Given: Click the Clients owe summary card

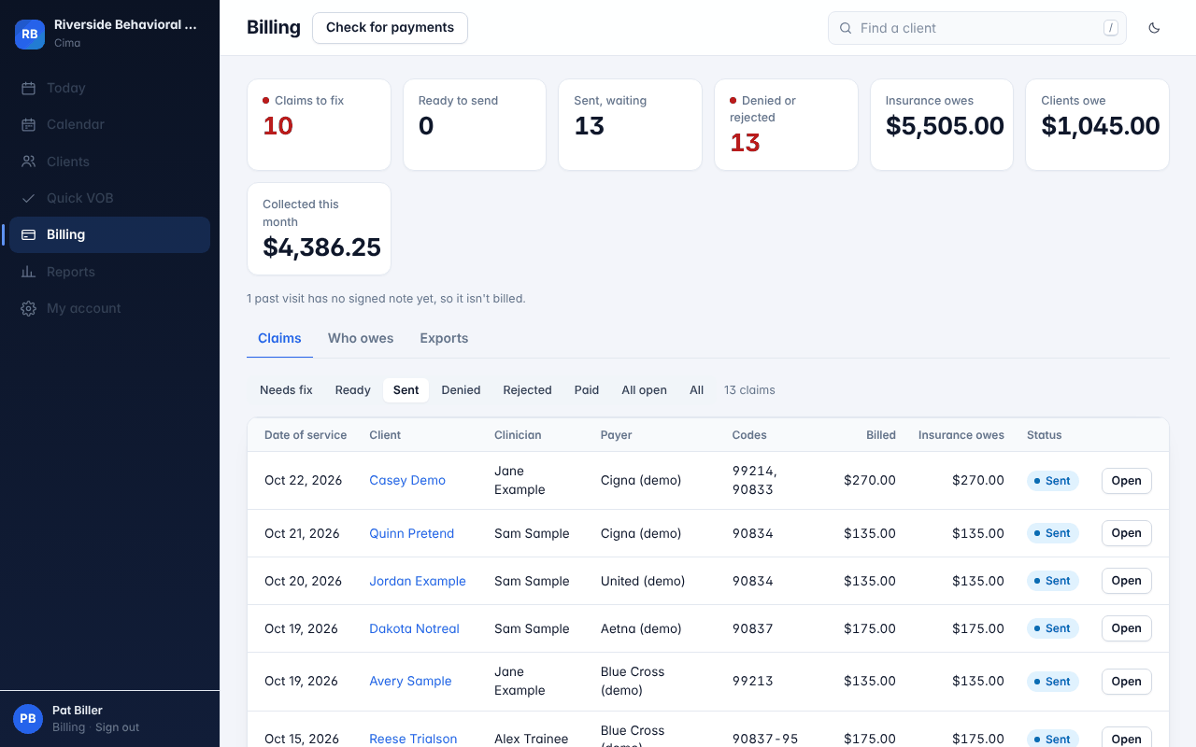Looking at the screenshot, I should pos(1097,125).
